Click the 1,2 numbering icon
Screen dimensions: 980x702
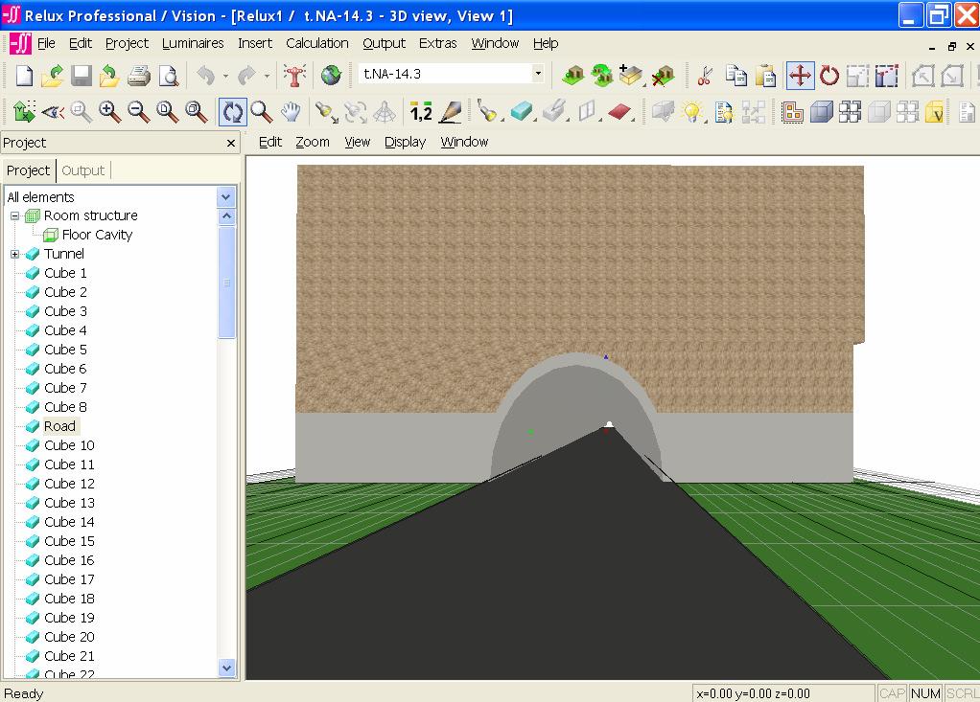click(421, 112)
